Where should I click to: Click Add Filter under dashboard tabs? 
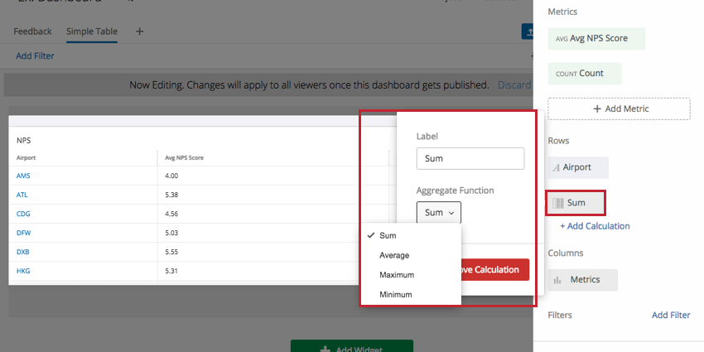(x=35, y=56)
